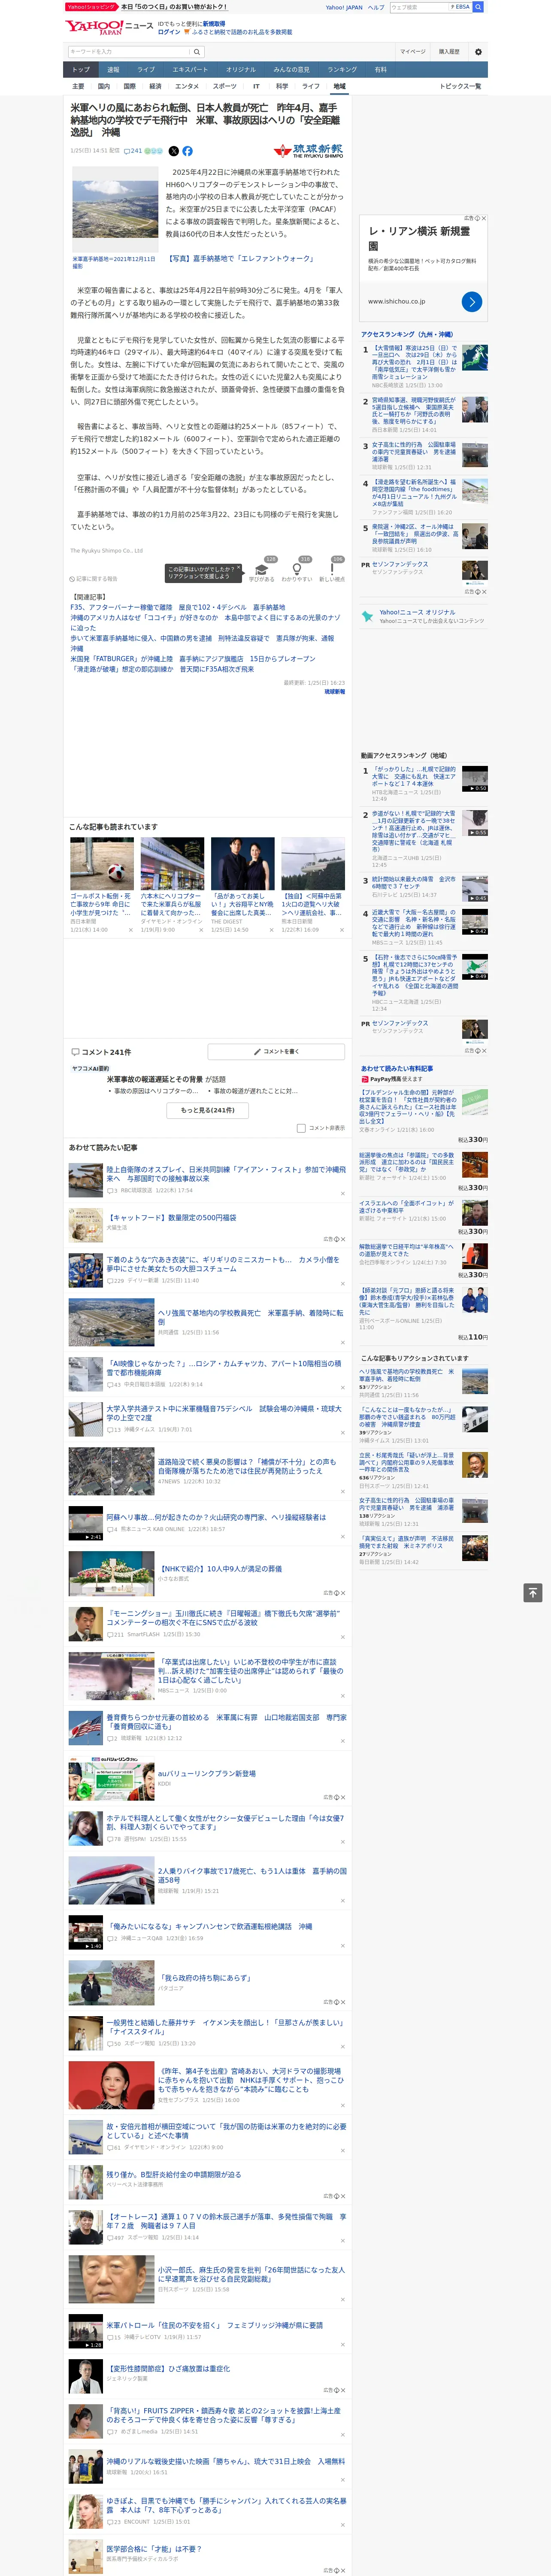
Task: Open the 地域 category
Action: [x=339, y=86]
